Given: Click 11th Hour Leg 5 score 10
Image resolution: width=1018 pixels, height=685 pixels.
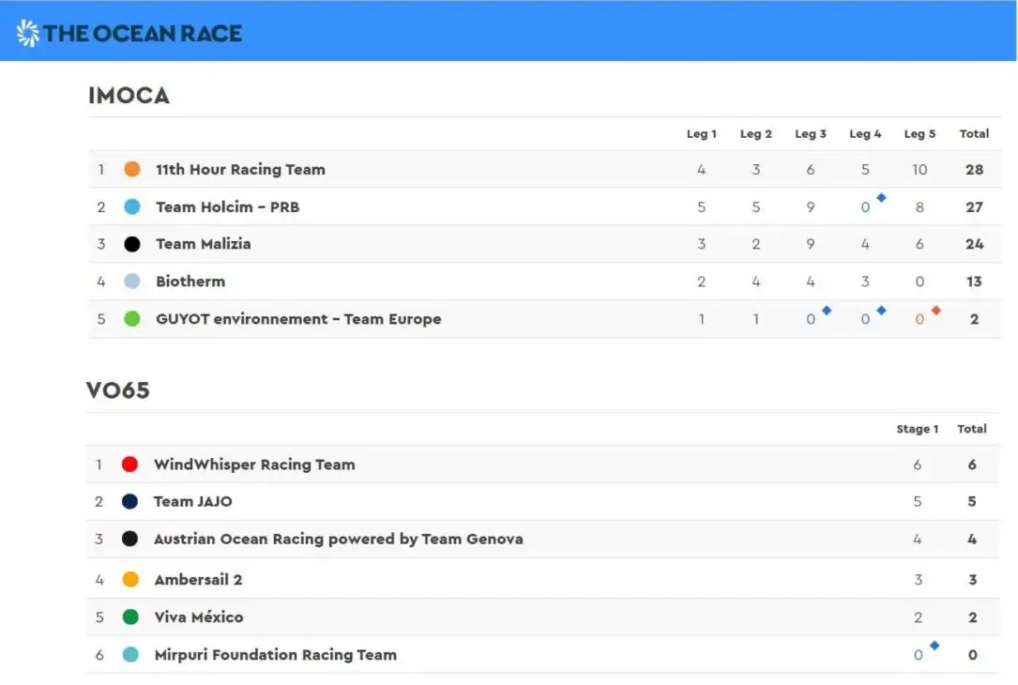Looking at the screenshot, I should point(919,170).
